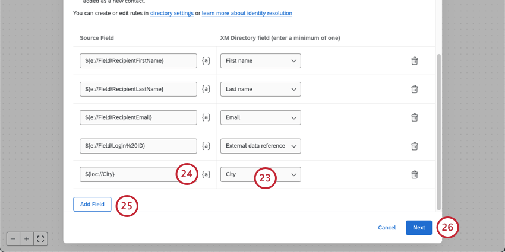Remove the Email mapping row

click(415, 117)
